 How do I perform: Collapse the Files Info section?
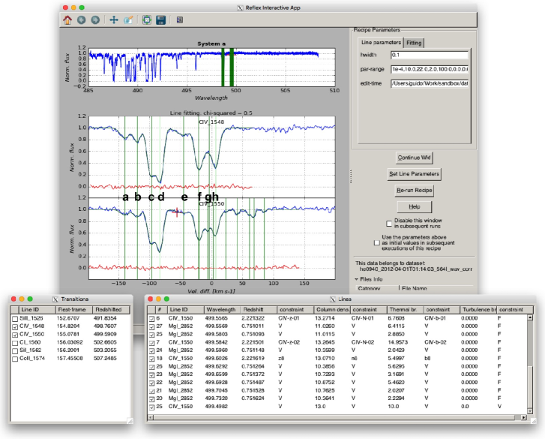[358, 278]
